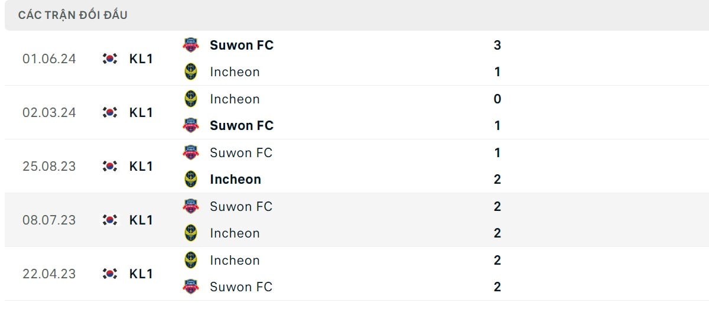Screen dimensions: 709x309
Task: Open Suwon FC team in 01.06.24 match
Action: tap(241, 45)
